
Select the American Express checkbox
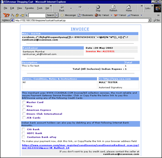tap(24, 110)
